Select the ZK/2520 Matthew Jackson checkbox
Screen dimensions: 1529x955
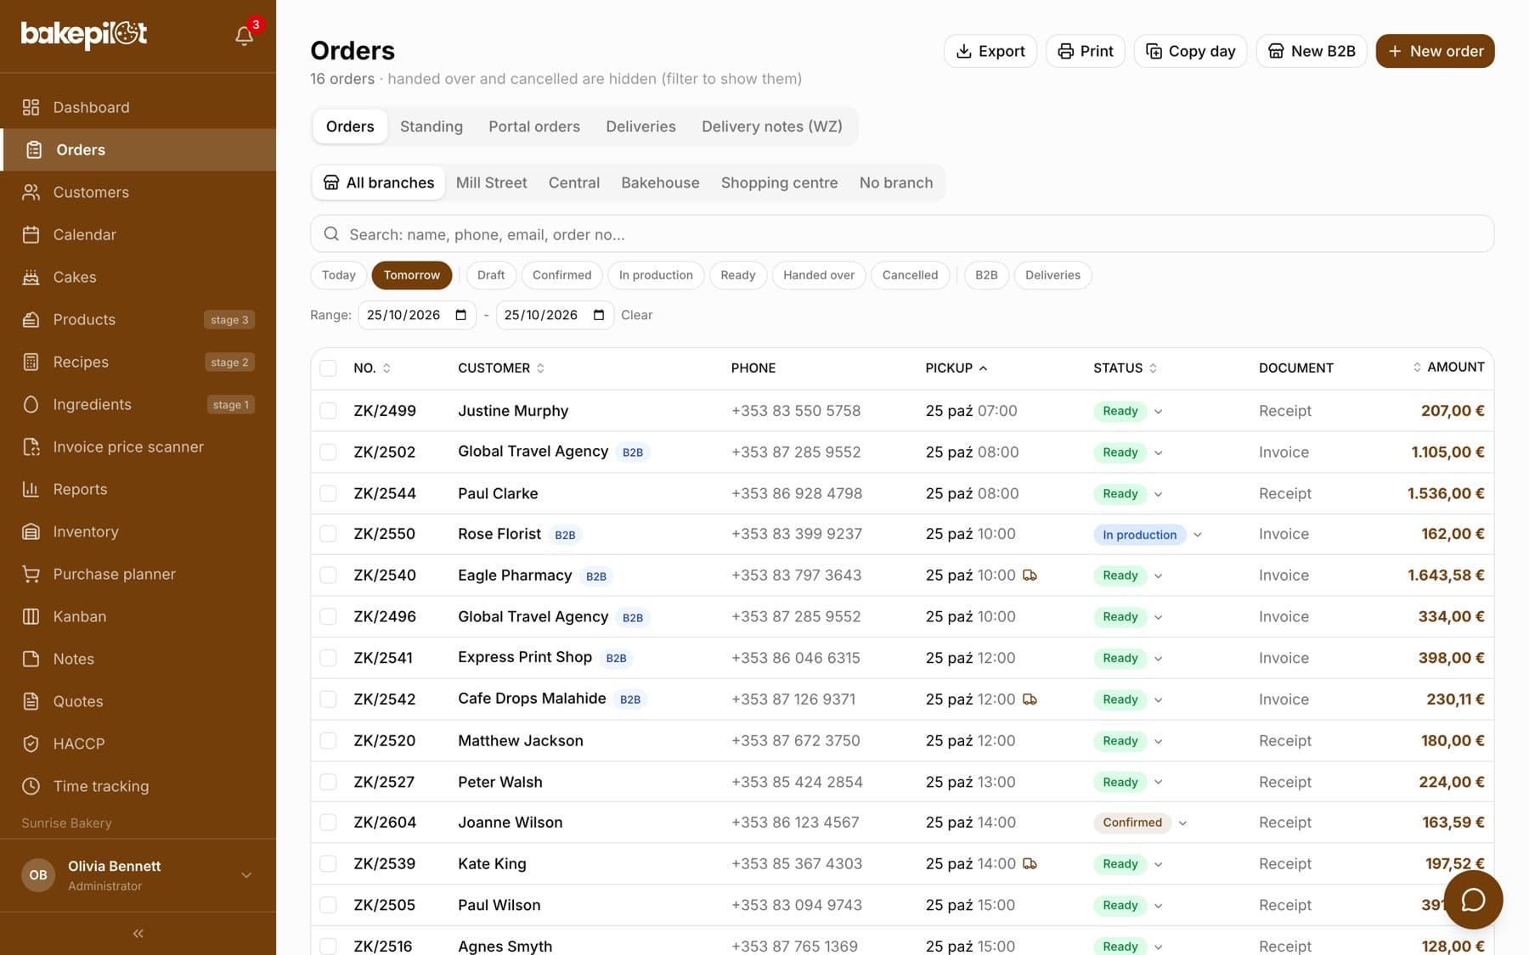point(328,740)
